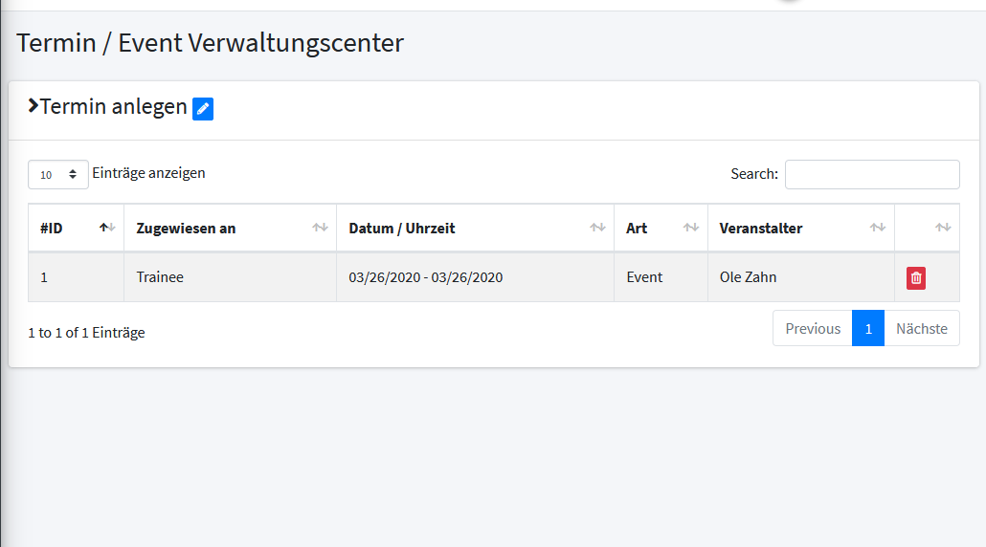
Task: Click the Event type cell
Action: (x=661, y=277)
